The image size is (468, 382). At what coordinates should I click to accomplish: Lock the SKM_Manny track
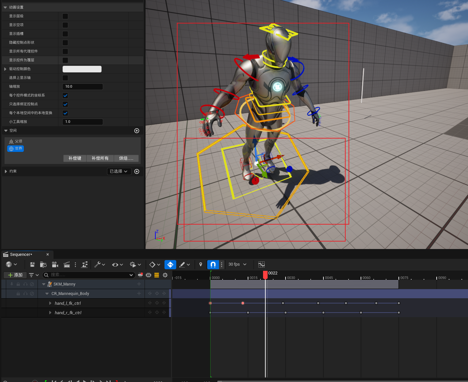[x=18, y=284]
